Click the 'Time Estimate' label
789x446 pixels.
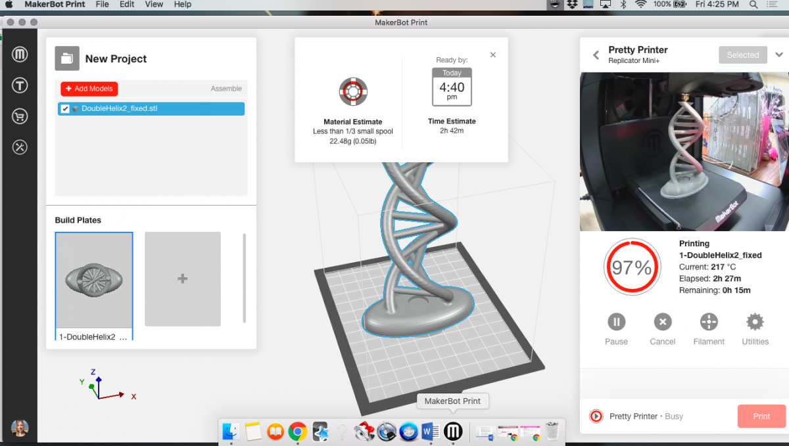[x=452, y=122]
